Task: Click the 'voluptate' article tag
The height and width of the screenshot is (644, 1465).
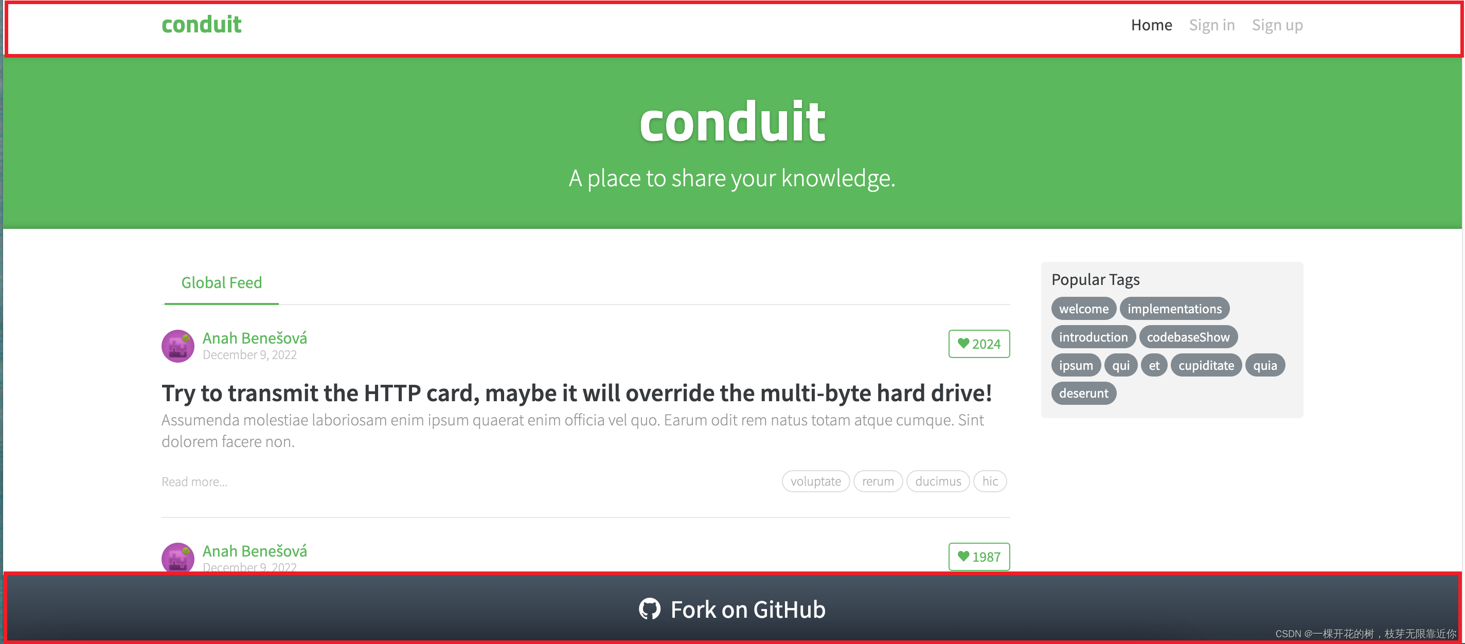Action: point(814,481)
